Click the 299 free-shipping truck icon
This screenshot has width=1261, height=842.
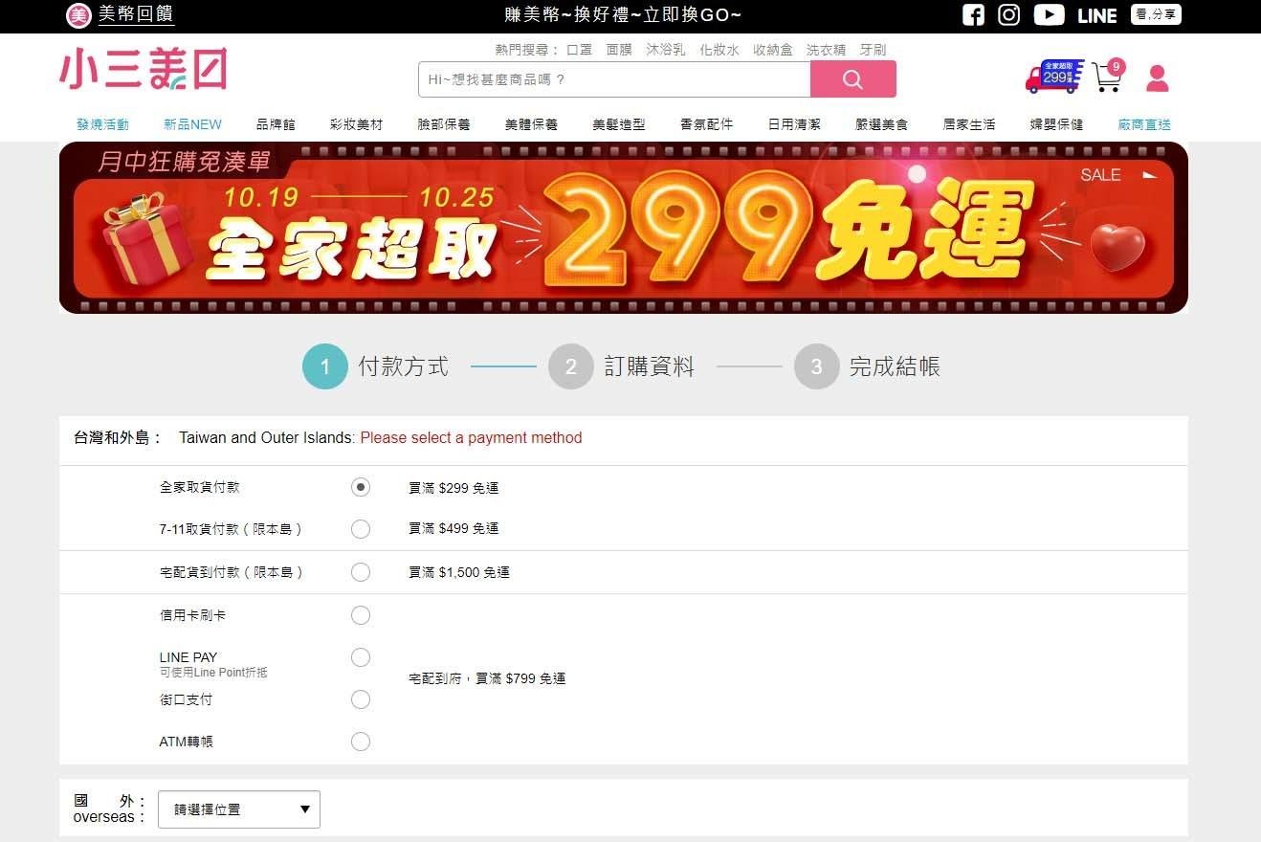1054,77
